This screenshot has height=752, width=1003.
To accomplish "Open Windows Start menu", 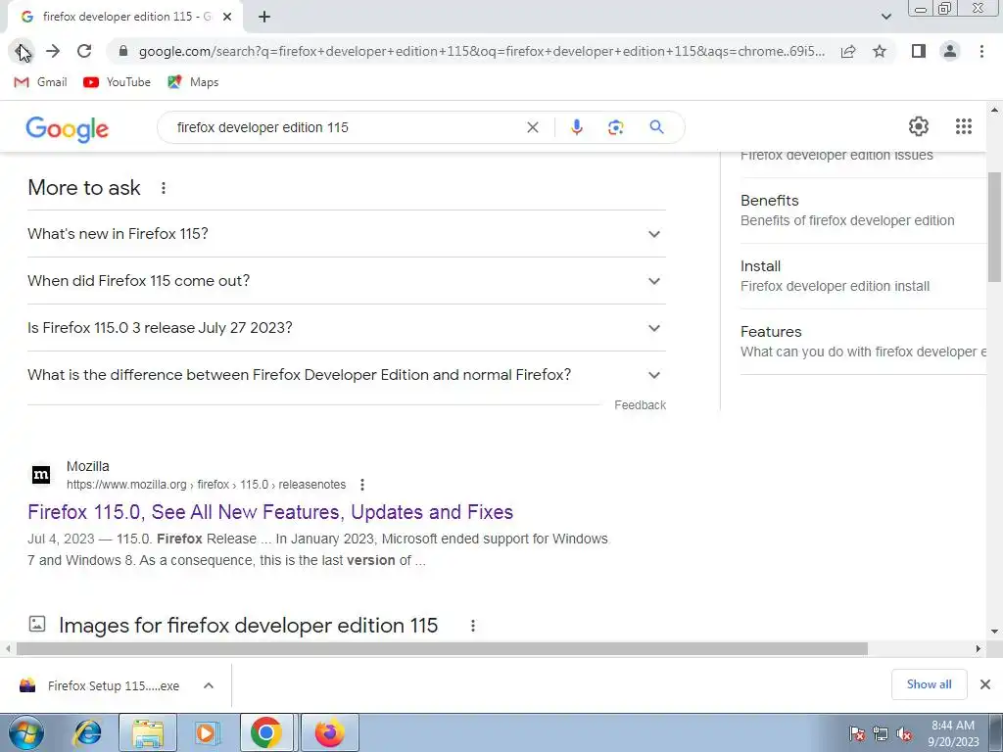I will point(26,732).
